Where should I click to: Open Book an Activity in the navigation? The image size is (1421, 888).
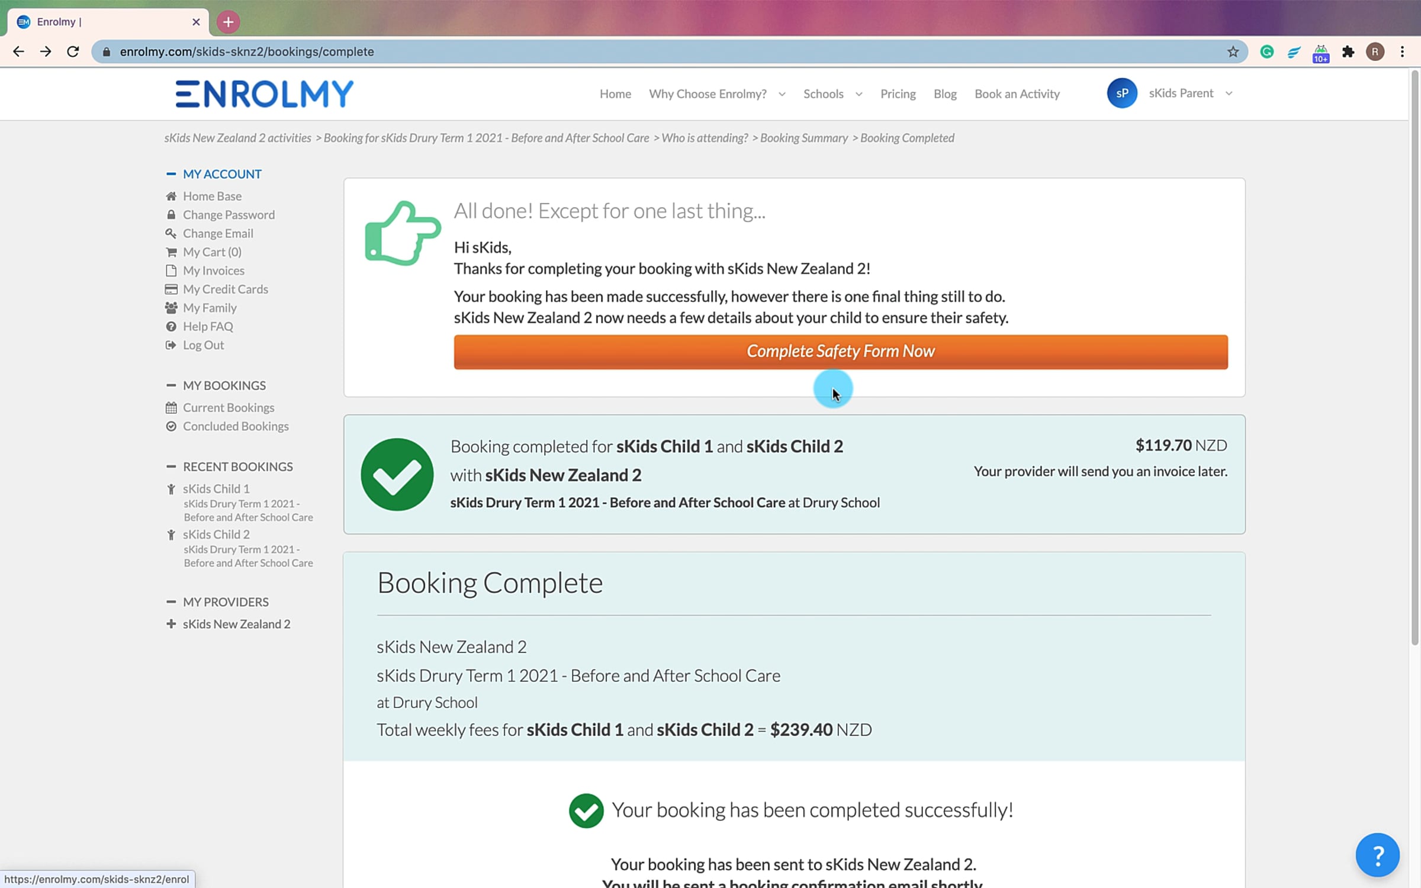pyautogui.click(x=1017, y=94)
